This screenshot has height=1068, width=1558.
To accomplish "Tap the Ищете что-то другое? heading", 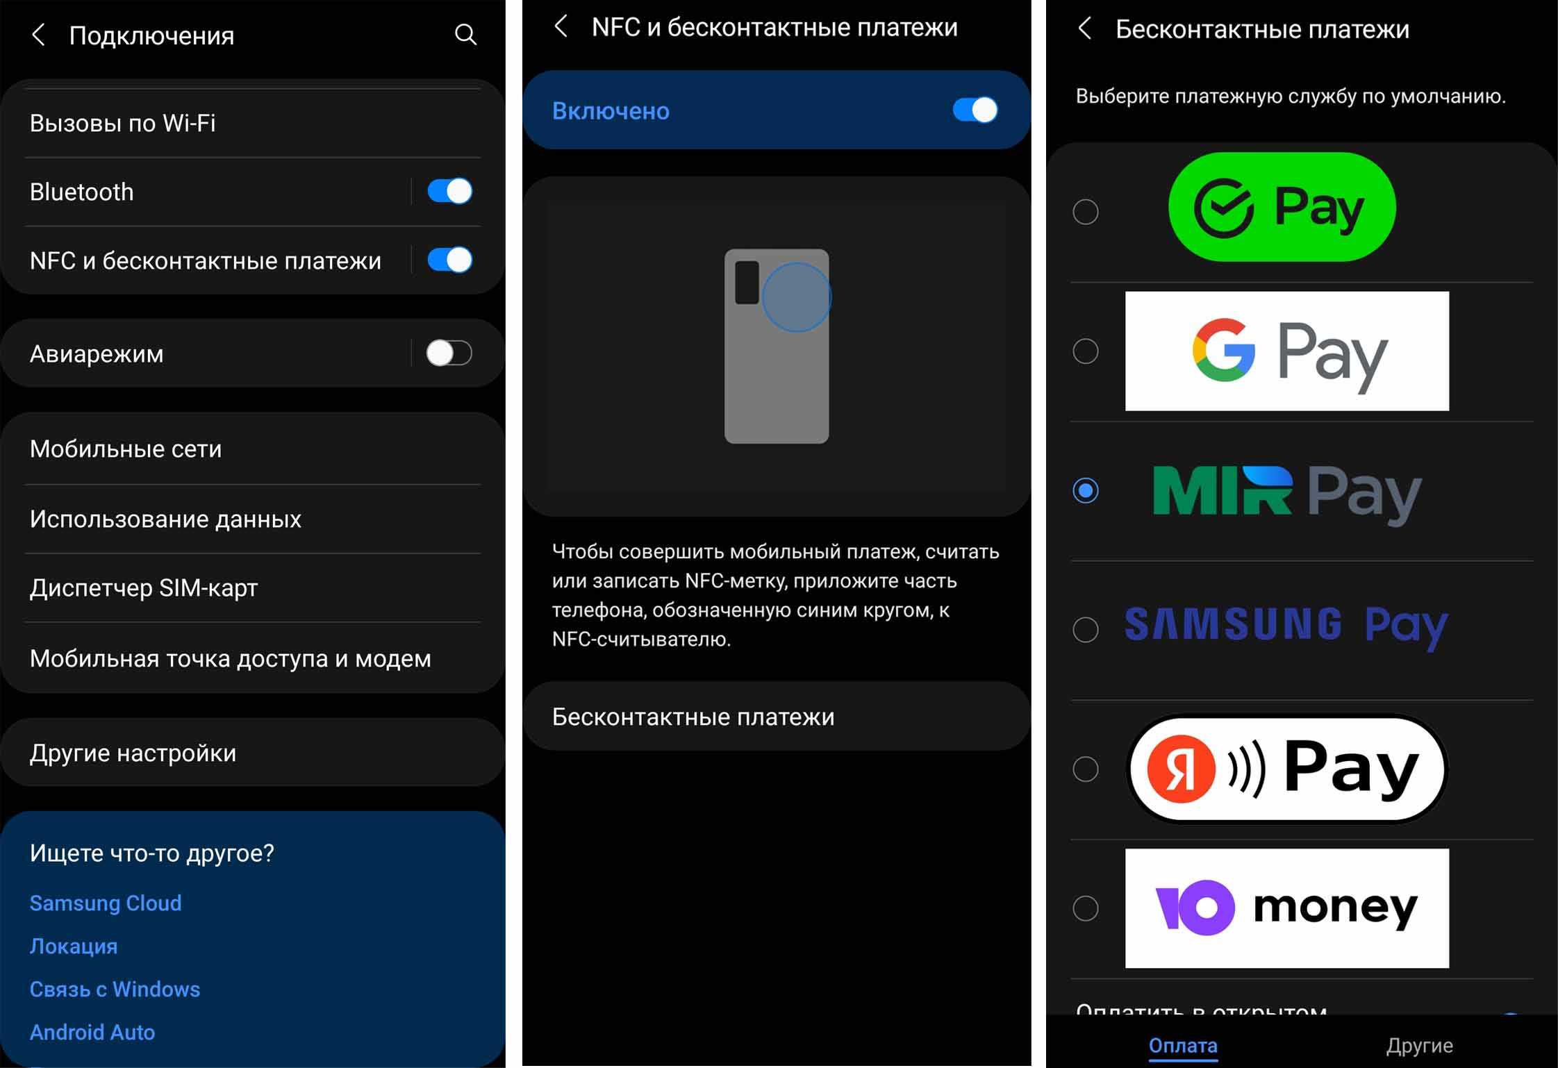I will click(152, 853).
